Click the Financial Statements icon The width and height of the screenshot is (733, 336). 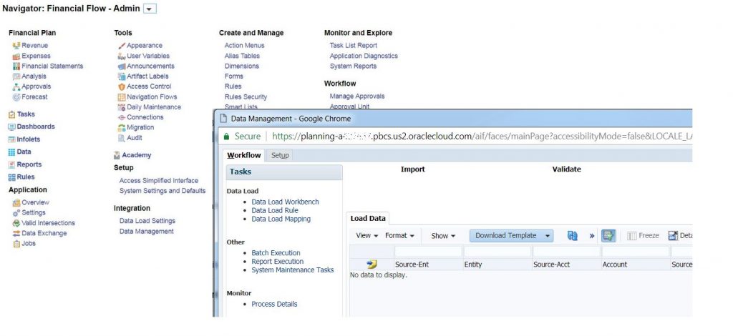tap(16, 66)
